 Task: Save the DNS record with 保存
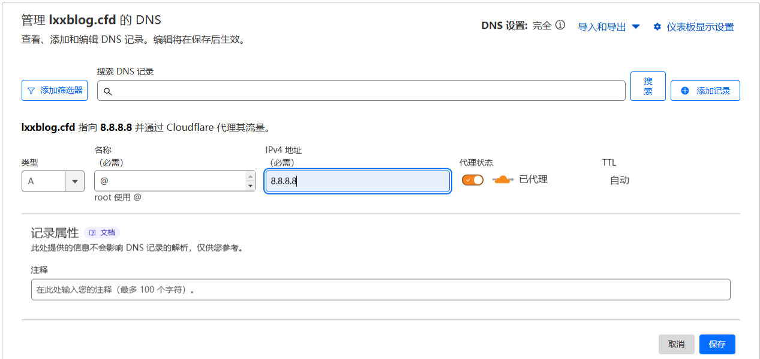point(717,344)
